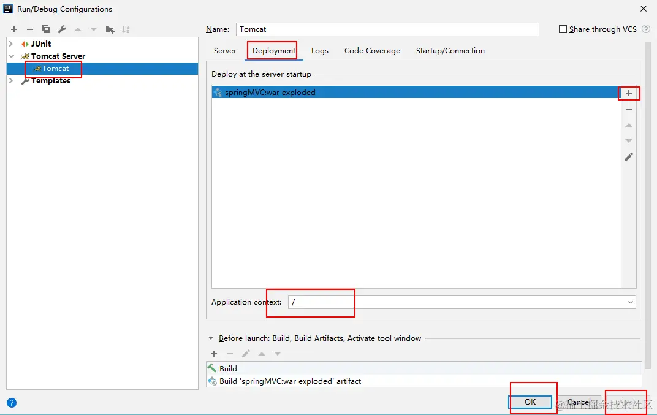Select the Build task row

[423, 368]
